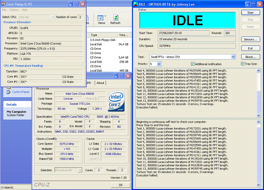Open the Options menu in Core Temp
Image resolution: width=264 pixels, height=190 pixels.
pos(14,10)
